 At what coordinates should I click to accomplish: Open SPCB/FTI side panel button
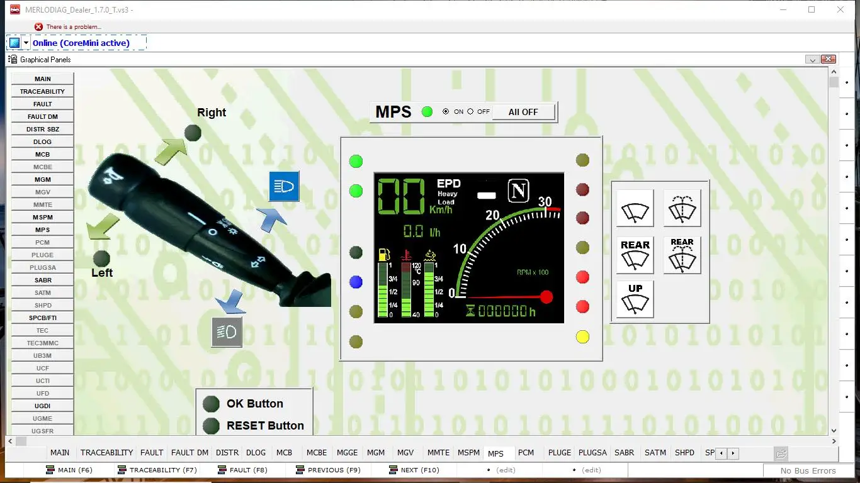[x=43, y=318]
